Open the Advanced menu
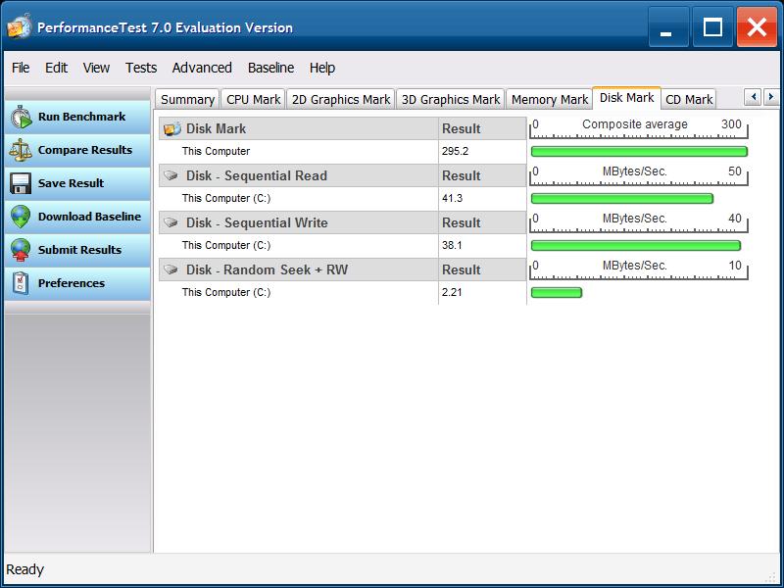Viewport: 784px width, 588px height. 202,68
